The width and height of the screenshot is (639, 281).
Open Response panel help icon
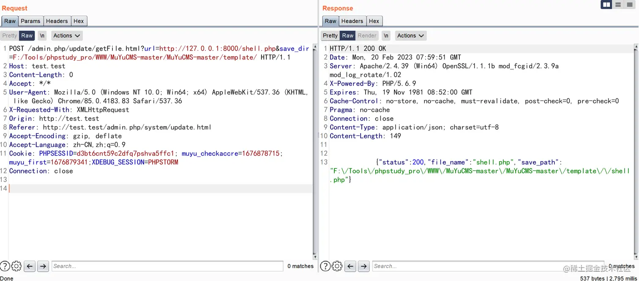(325, 266)
